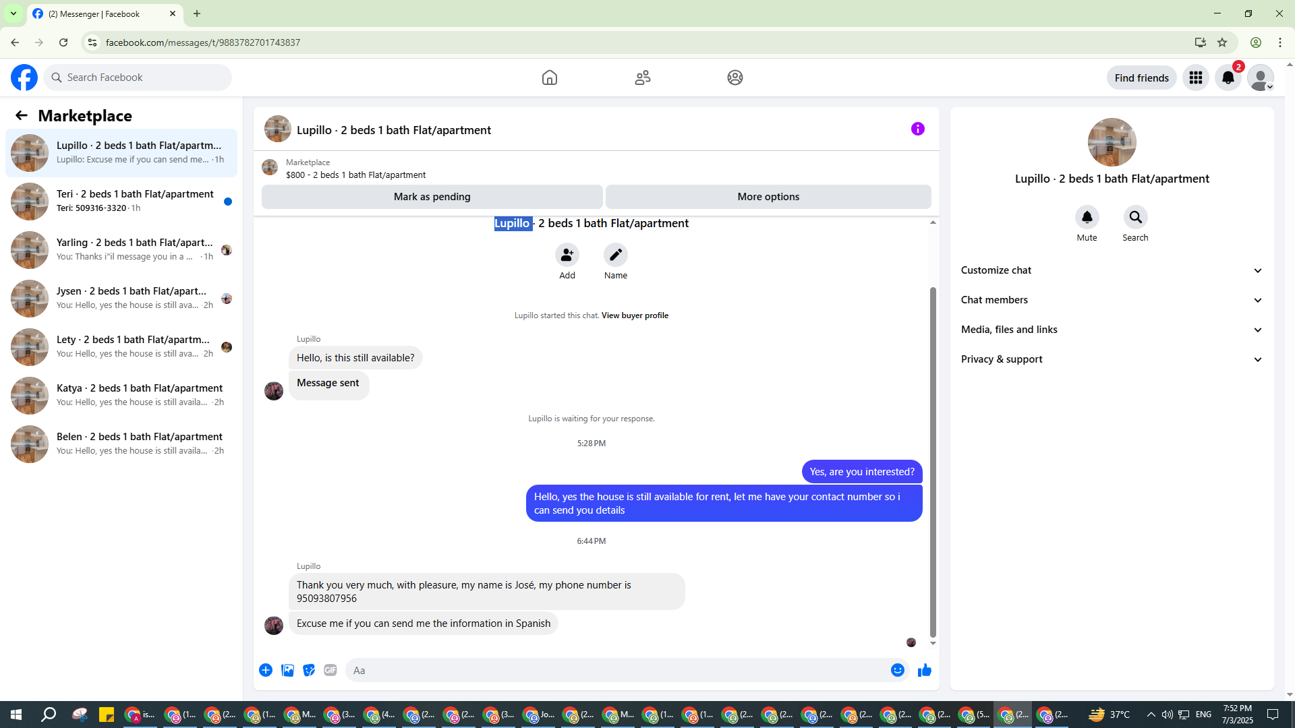The width and height of the screenshot is (1295, 728).
Task: Go to Facebook Home tab
Action: (549, 78)
